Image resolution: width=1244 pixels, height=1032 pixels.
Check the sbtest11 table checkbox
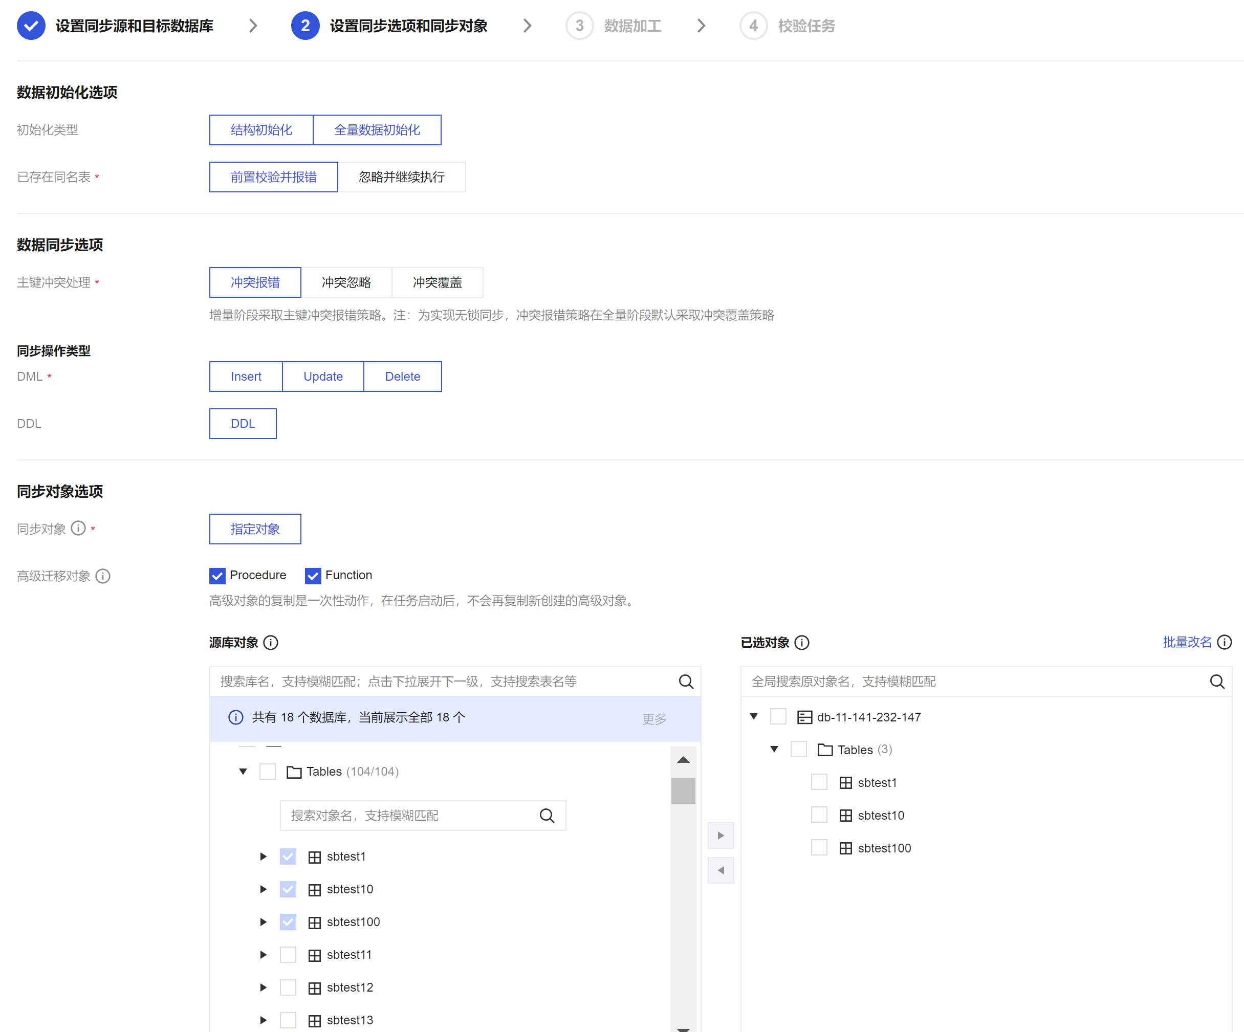coord(288,954)
